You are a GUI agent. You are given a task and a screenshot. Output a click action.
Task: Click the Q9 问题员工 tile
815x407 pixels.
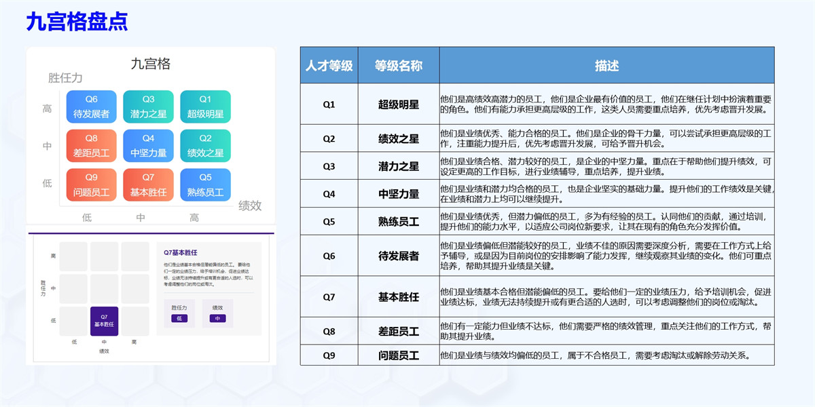pos(91,185)
